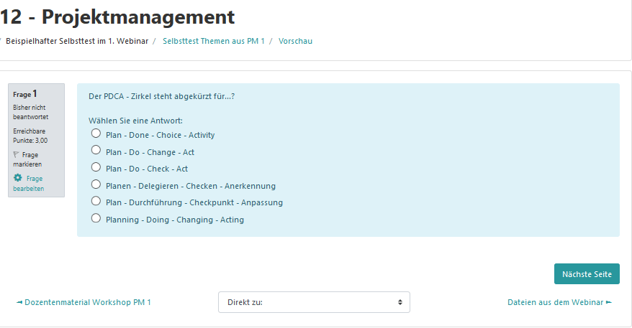
Task: Open the 'Dozentenmaterial Workshop PM 1' link
Action: 88,302
